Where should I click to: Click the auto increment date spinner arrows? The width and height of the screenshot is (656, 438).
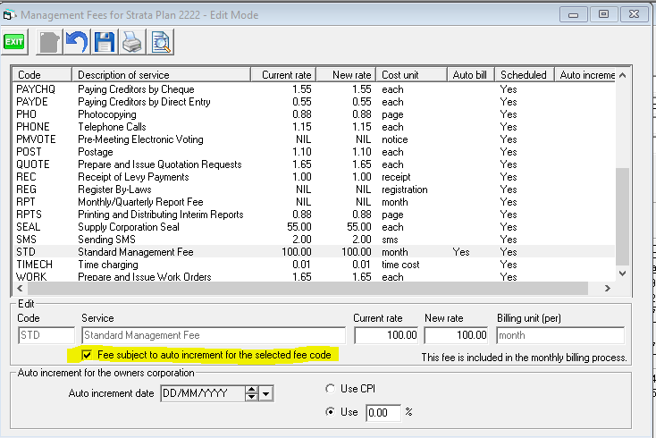[252, 393]
